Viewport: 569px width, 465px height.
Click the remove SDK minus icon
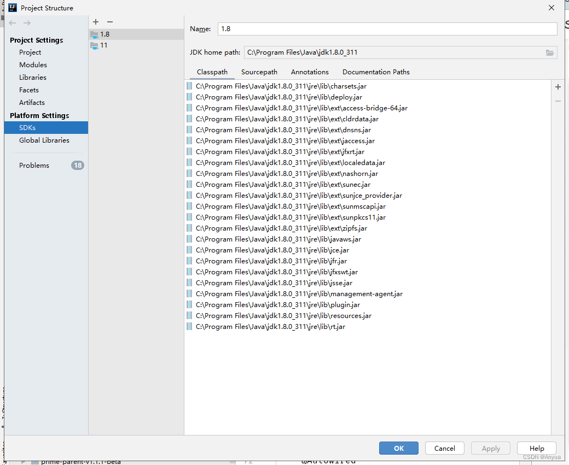(109, 22)
